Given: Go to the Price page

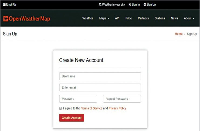Looking at the screenshot, I should [128, 18].
